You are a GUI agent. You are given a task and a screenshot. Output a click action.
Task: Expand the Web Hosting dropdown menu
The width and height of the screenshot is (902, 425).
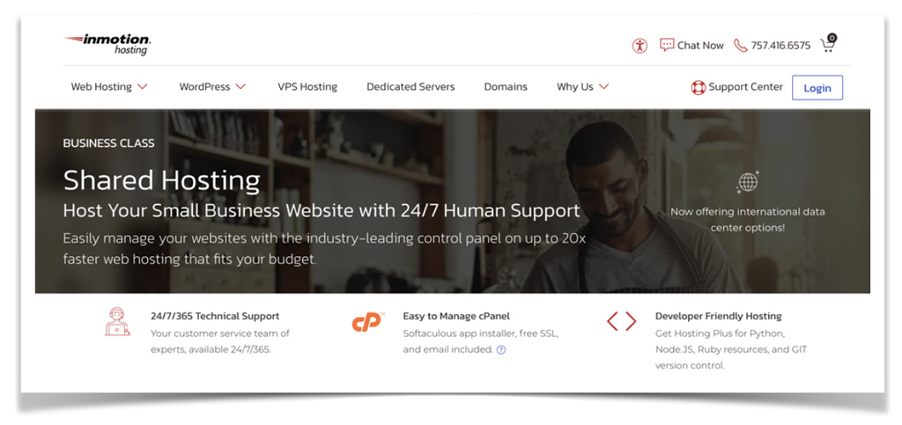click(109, 87)
